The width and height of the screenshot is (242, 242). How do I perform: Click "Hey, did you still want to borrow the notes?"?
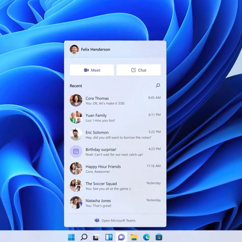[118, 137]
